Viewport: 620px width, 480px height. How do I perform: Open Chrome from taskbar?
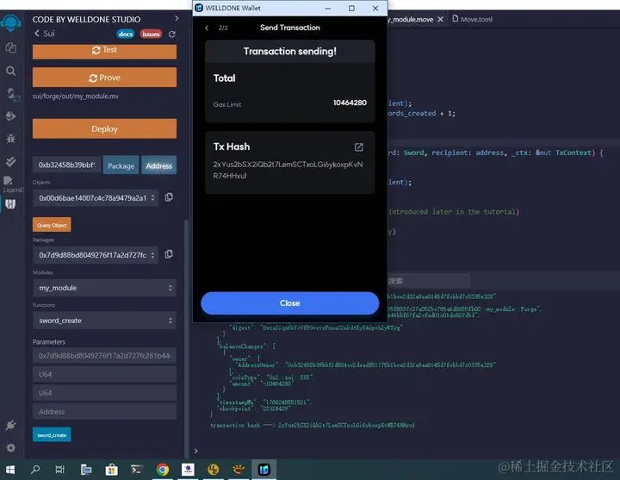(163, 470)
